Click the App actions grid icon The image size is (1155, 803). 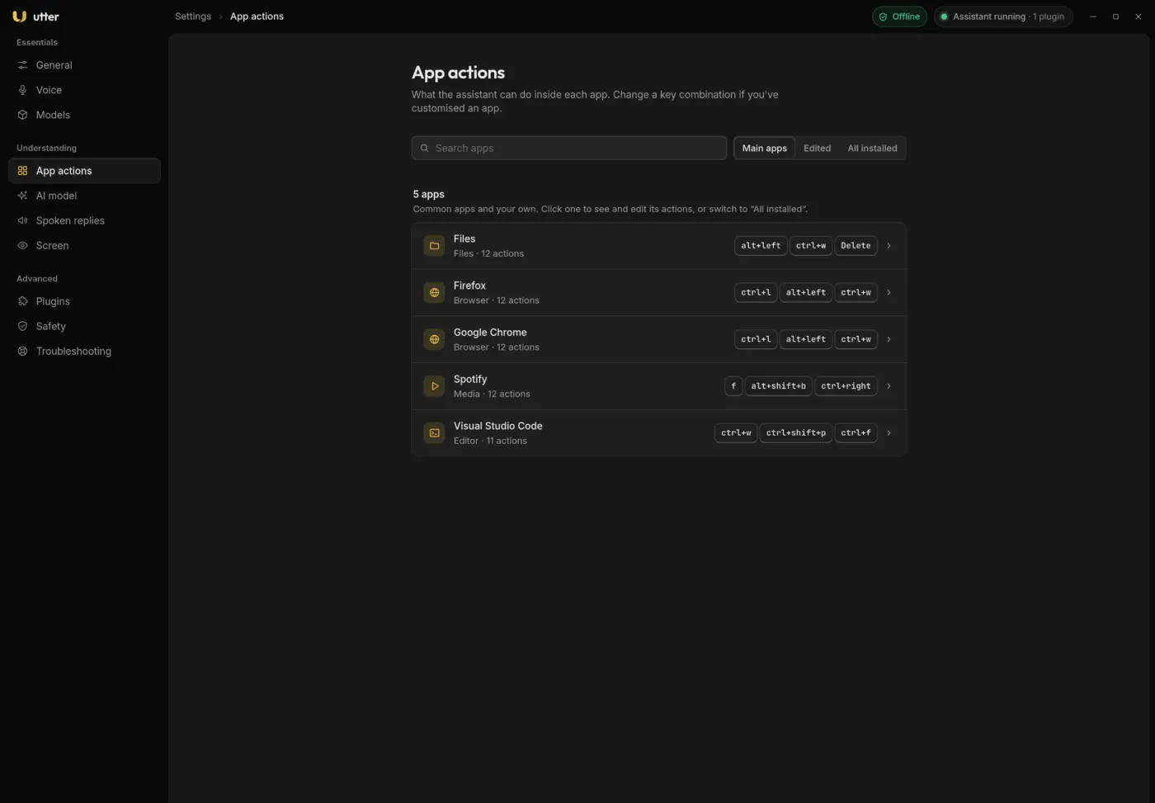click(x=23, y=171)
